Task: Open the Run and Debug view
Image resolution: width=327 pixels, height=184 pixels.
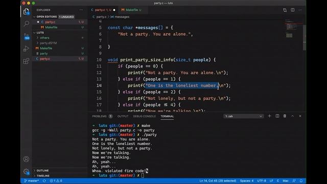Action: (x=26, y=49)
